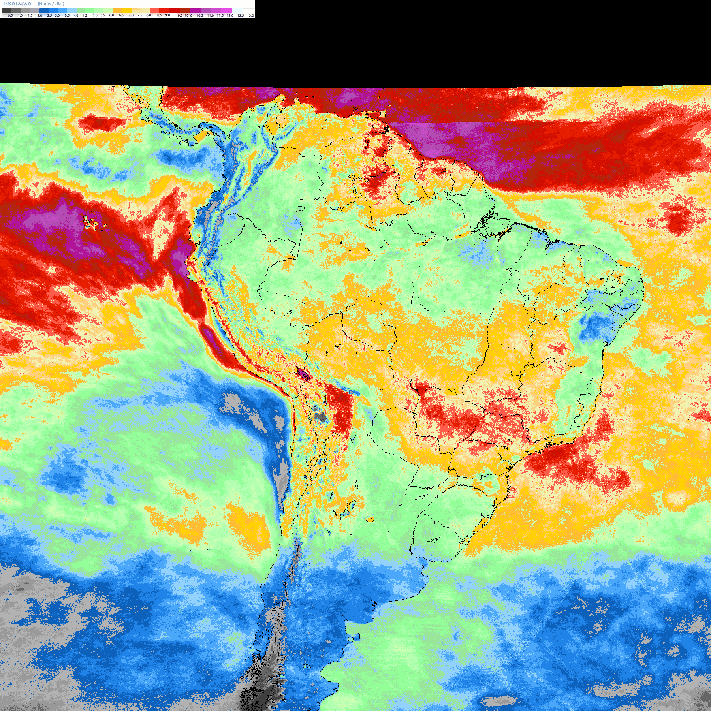Screen dimensions: 711x711
Task: Click the 6.0 legend value
Action: [112, 15]
